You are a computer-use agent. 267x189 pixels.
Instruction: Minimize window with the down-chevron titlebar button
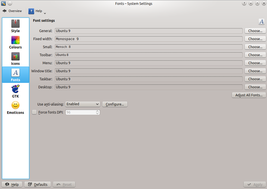tap(251, 3)
